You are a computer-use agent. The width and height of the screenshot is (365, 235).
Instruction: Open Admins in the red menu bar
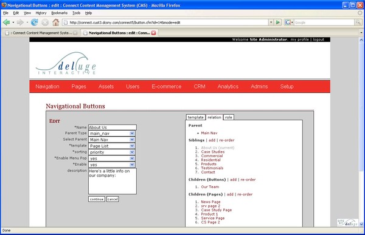pyautogui.click(x=259, y=86)
